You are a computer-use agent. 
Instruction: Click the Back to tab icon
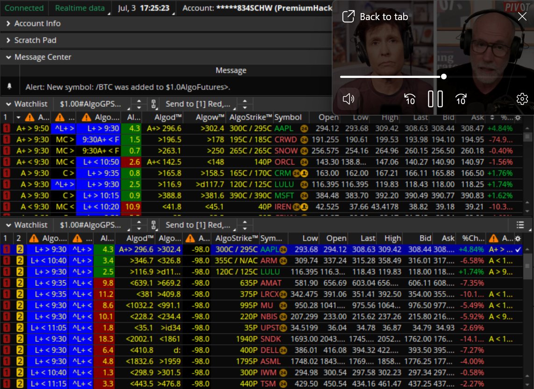click(348, 16)
